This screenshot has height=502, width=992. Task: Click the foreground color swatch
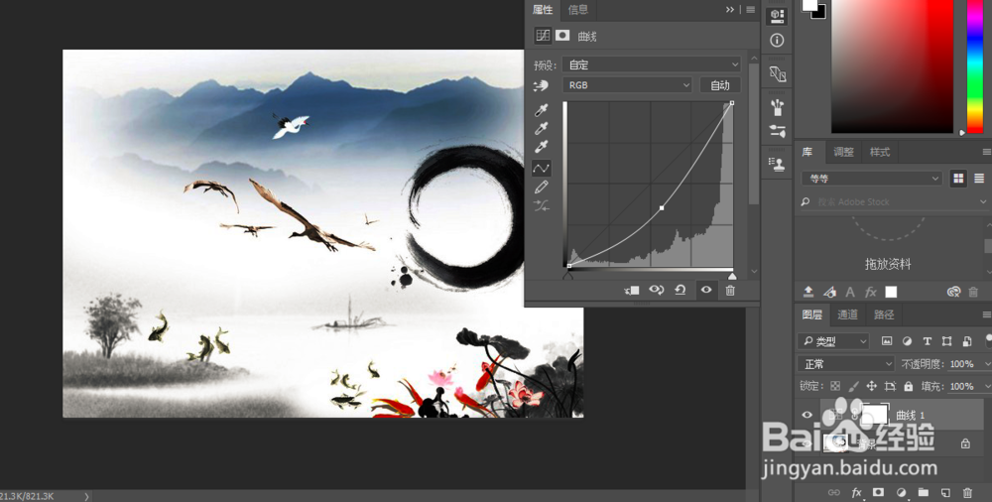[x=809, y=4]
